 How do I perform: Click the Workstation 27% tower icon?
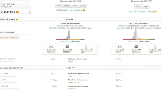click(86, 47)
